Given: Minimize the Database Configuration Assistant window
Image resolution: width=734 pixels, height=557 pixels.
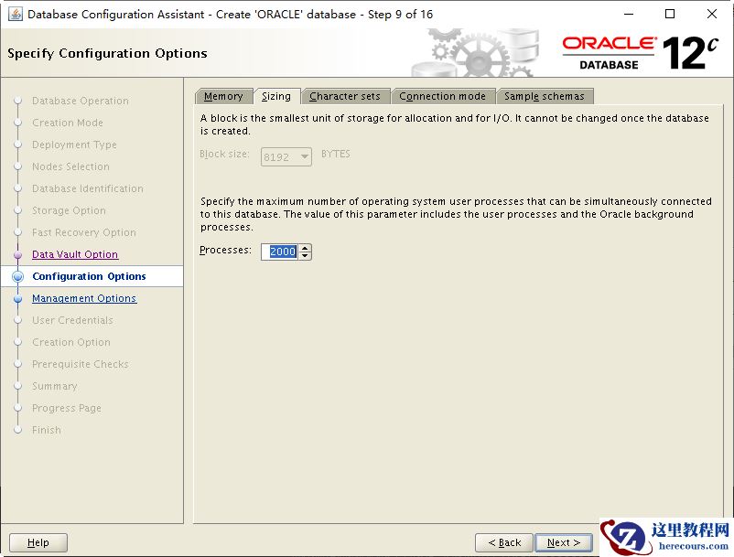Looking at the screenshot, I should coord(629,14).
